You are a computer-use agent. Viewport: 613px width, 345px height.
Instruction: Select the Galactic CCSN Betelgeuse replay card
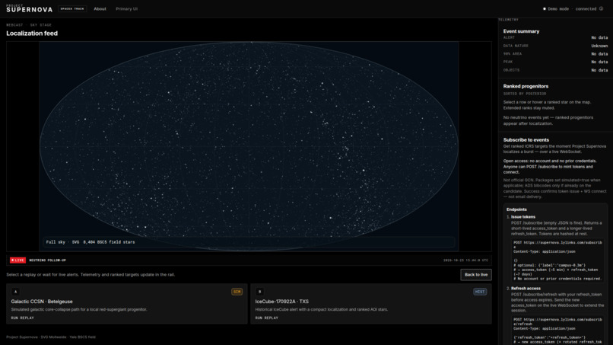127,304
